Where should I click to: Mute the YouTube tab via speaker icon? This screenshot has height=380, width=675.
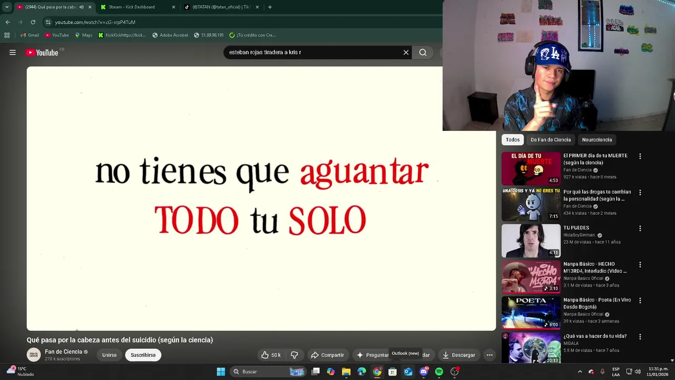pyautogui.click(x=81, y=7)
